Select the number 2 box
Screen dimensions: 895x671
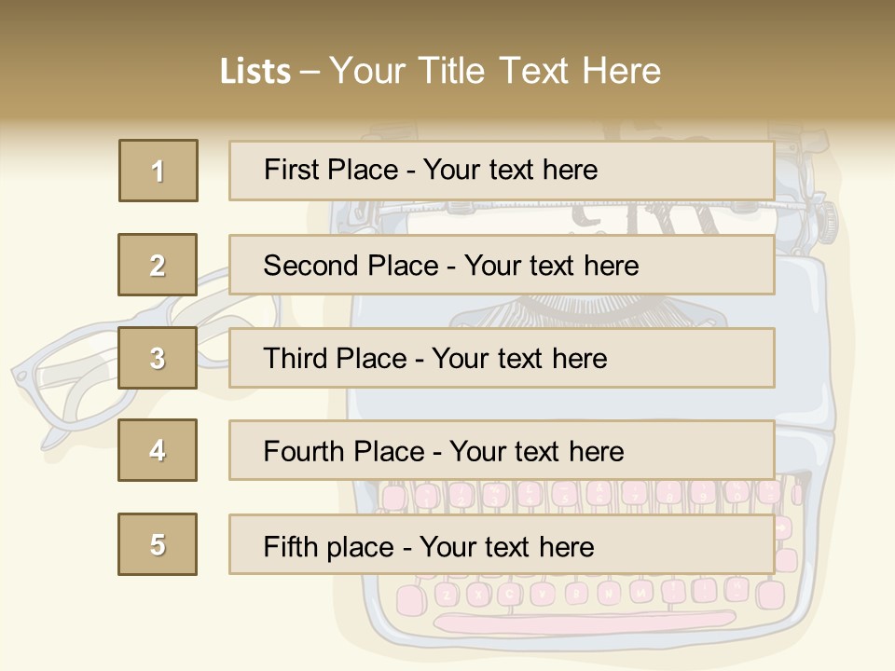tap(158, 265)
